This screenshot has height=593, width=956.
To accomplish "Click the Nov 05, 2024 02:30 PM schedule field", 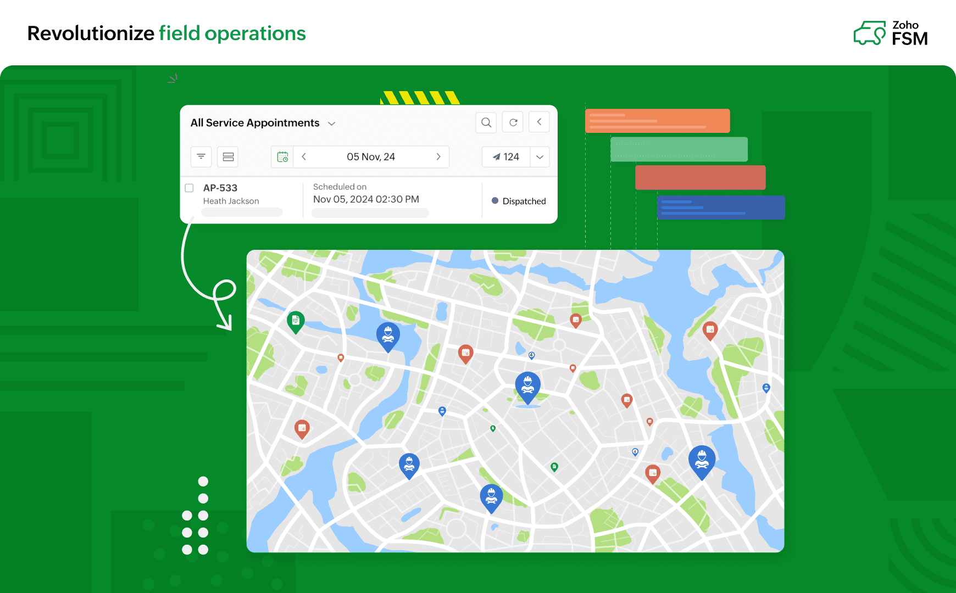I will (x=366, y=199).
